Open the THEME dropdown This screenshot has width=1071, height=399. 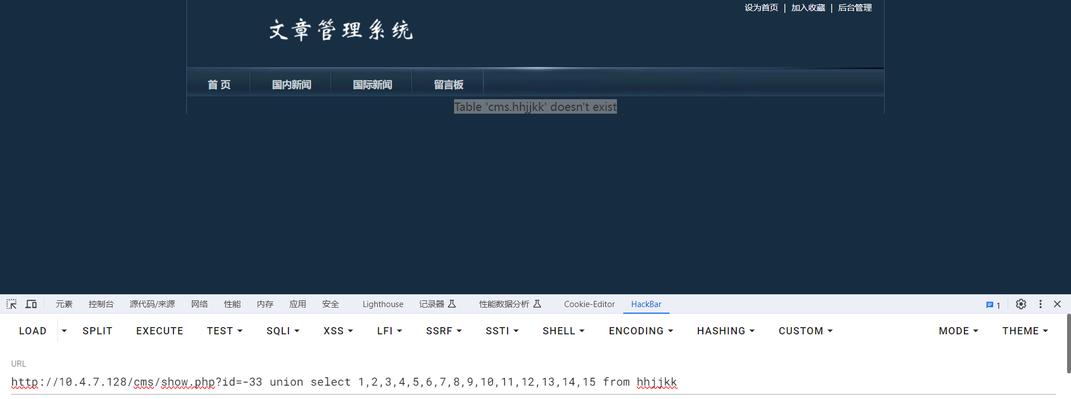coord(1025,331)
